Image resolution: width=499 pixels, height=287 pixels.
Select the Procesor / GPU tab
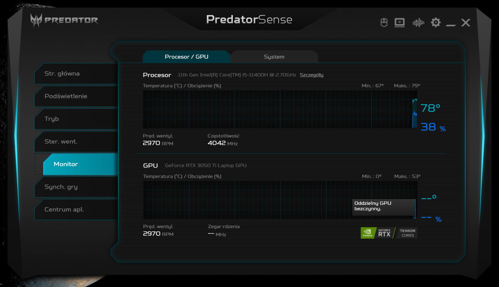point(186,57)
